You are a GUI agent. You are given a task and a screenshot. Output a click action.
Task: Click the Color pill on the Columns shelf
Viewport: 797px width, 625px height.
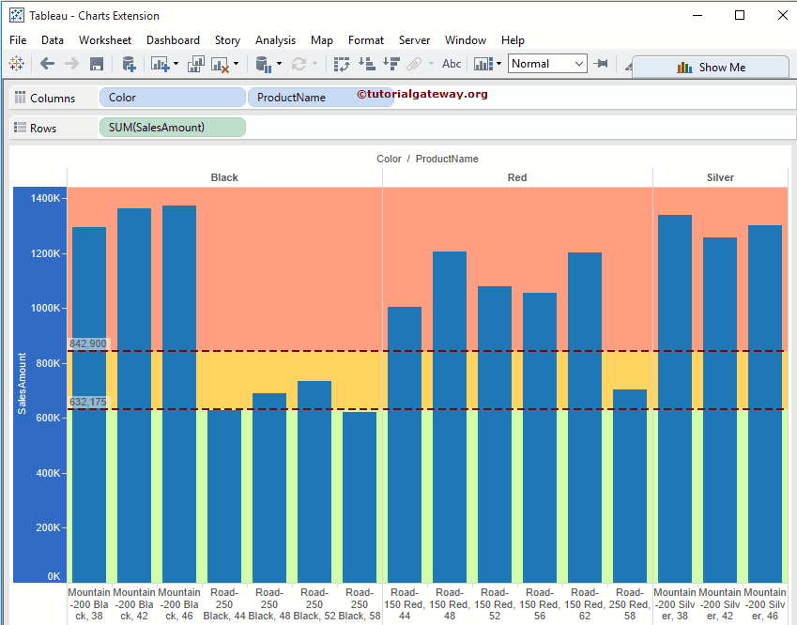pos(172,98)
